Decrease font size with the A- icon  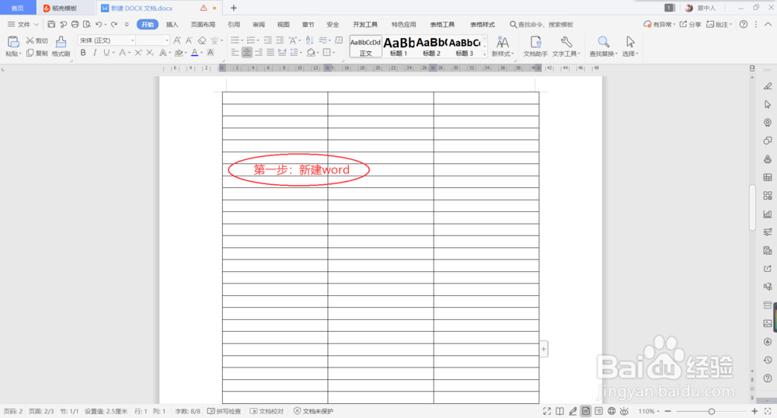189,40
